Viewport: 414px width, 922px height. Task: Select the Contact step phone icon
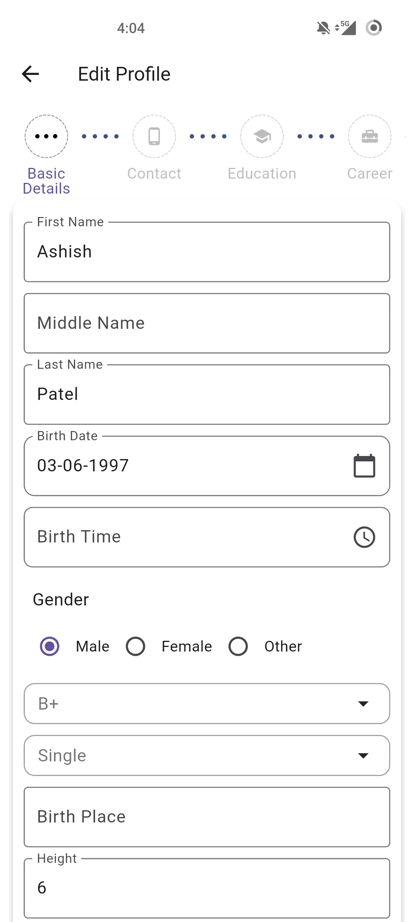(x=154, y=136)
